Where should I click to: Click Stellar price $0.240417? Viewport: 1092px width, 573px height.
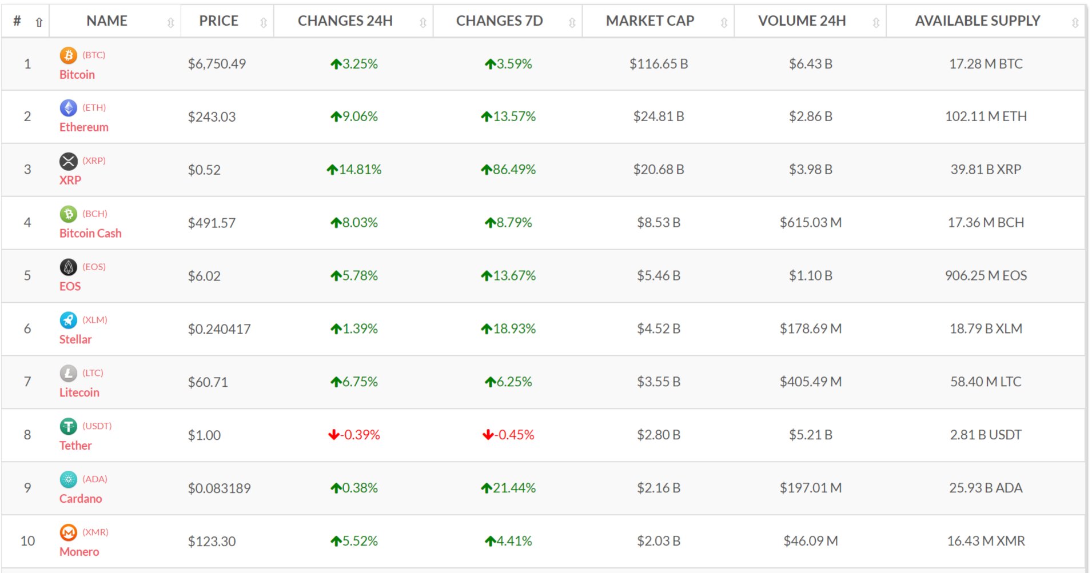(x=220, y=329)
